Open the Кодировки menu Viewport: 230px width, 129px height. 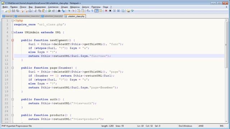point(40,7)
